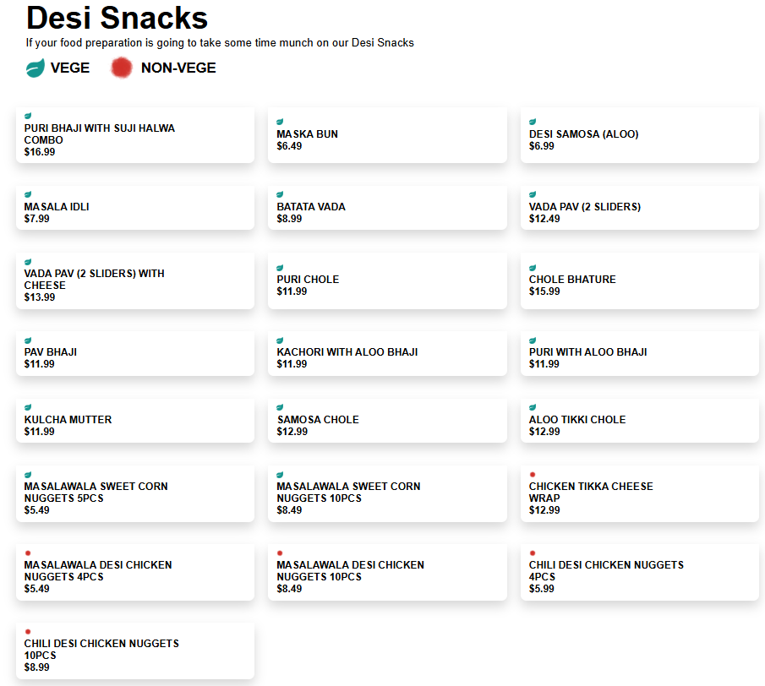Click the leaf icon above Chole Bhature
The height and width of the screenshot is (686, 765).
533,268
